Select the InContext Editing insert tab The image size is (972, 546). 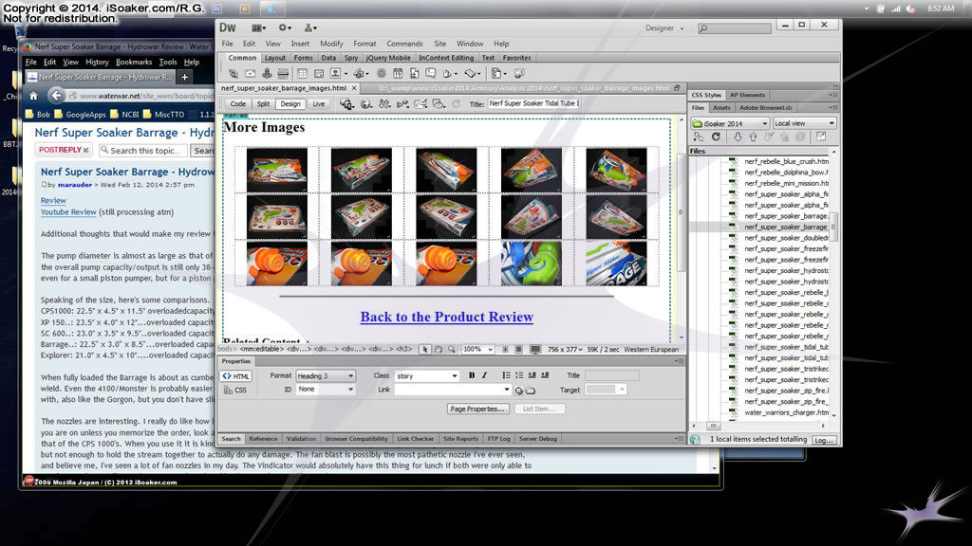pos(446,58)
